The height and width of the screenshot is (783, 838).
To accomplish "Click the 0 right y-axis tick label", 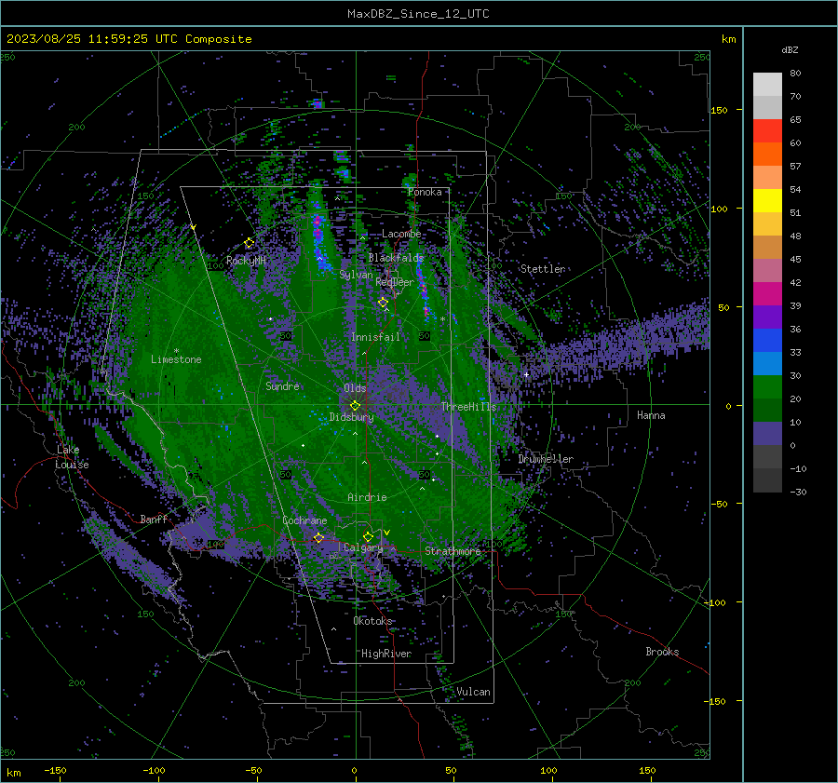I will (728, 406).
